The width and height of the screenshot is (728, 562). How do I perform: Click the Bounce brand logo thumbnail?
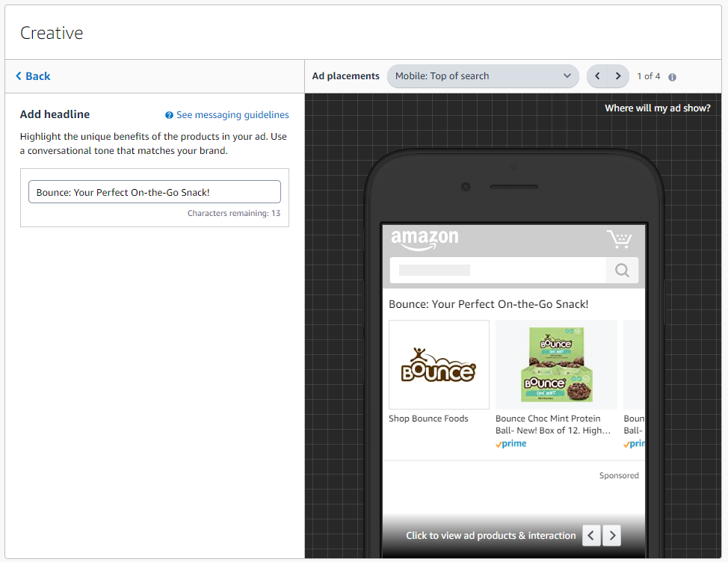coord(439,365)
